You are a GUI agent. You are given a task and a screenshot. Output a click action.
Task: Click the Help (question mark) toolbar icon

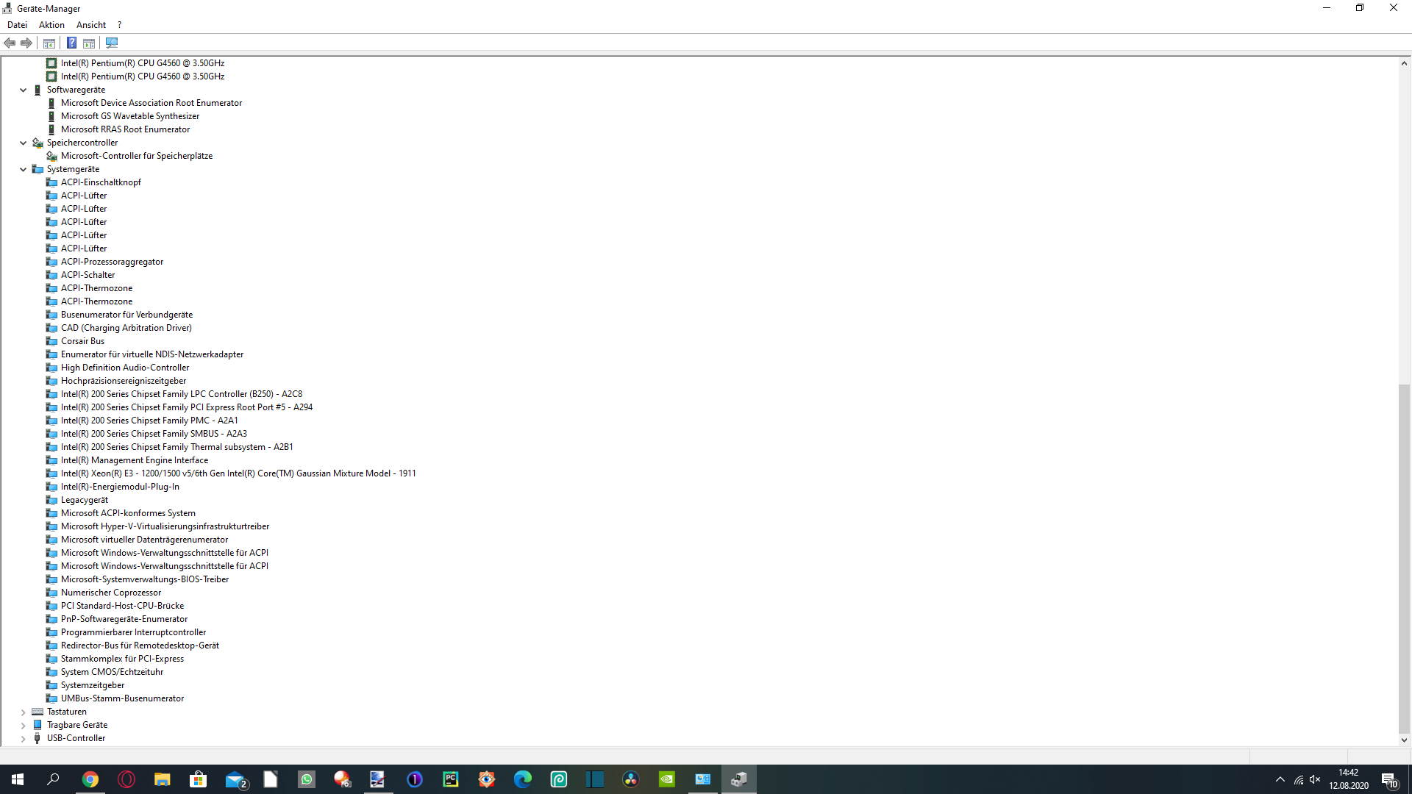click(x=71, y=43)
